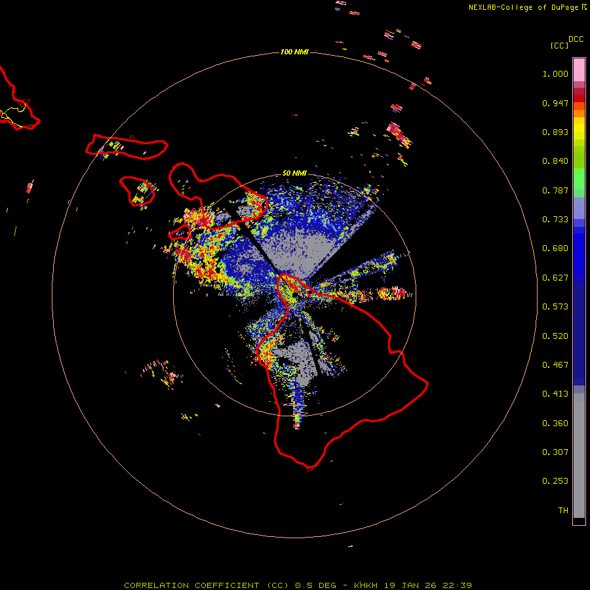590x590 pixels.
Task: Click the 0.627 scale value
Action: [x=555, y=278]
